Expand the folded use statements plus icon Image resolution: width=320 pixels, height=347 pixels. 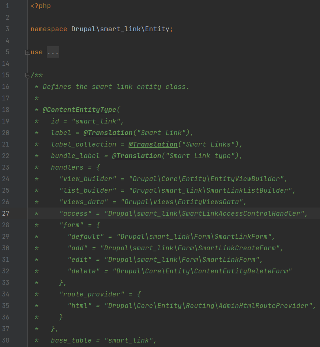click(28, 52)
